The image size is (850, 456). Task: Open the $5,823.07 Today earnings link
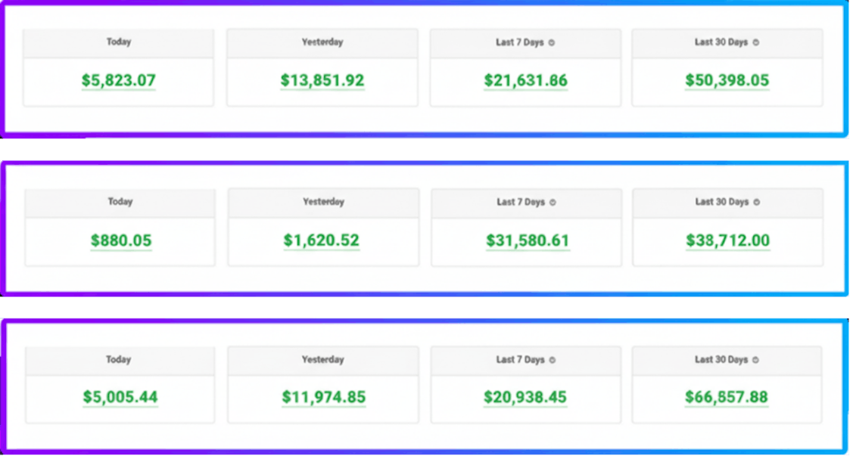coord(119,79)
